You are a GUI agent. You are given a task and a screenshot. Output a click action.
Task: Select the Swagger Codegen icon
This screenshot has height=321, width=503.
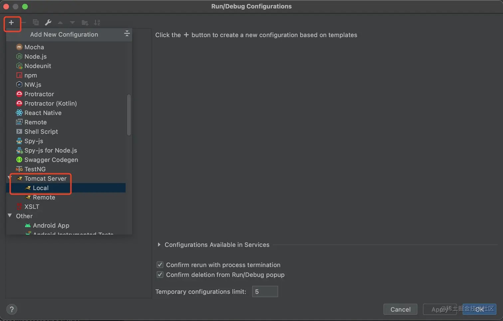(x=19, y=160)
